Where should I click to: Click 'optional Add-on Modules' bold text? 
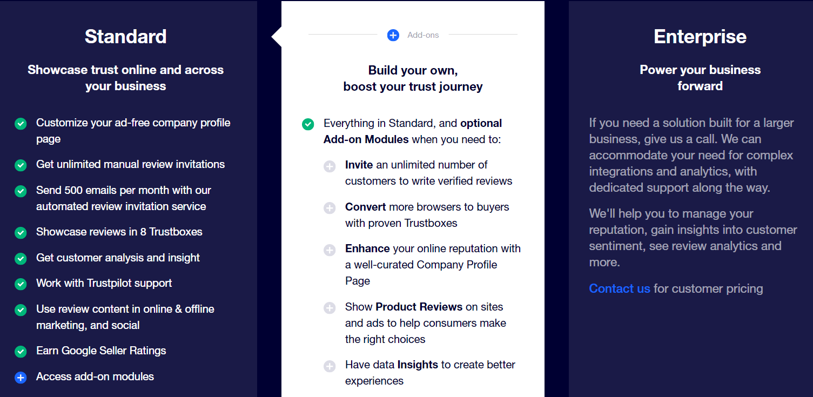413,131
